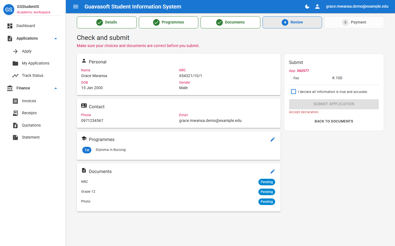Open the hamburger navigation menu

[x=76, y=7]
